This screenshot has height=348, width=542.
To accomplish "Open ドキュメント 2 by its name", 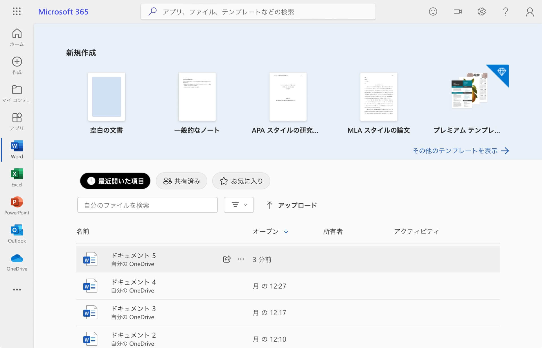I will pos(134,335).
